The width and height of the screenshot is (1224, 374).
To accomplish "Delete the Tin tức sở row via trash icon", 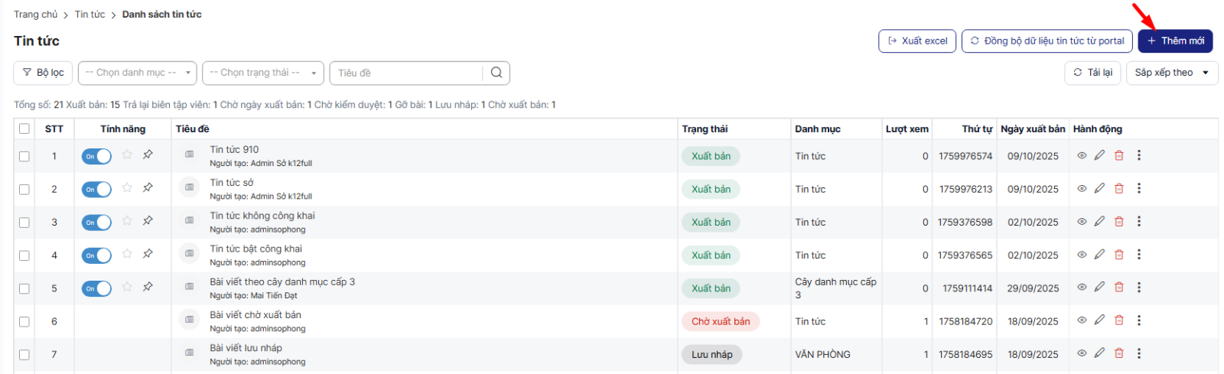I will [1118, 188].
